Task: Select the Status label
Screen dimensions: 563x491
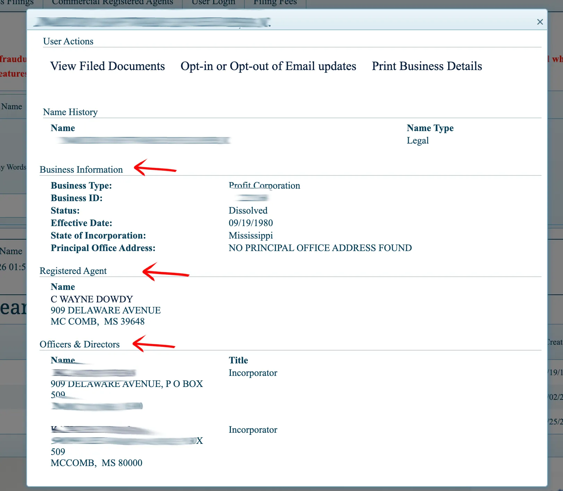Action: tap(65, 210)
